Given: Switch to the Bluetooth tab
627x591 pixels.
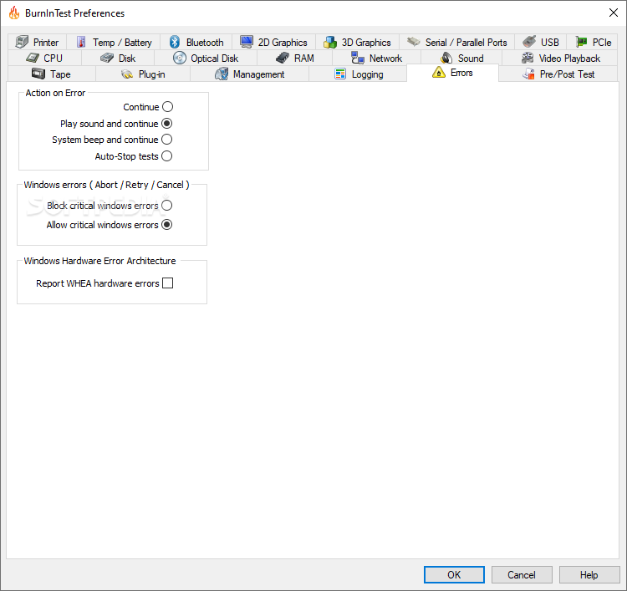Looking at the screenshot, I should click(196, 42).
